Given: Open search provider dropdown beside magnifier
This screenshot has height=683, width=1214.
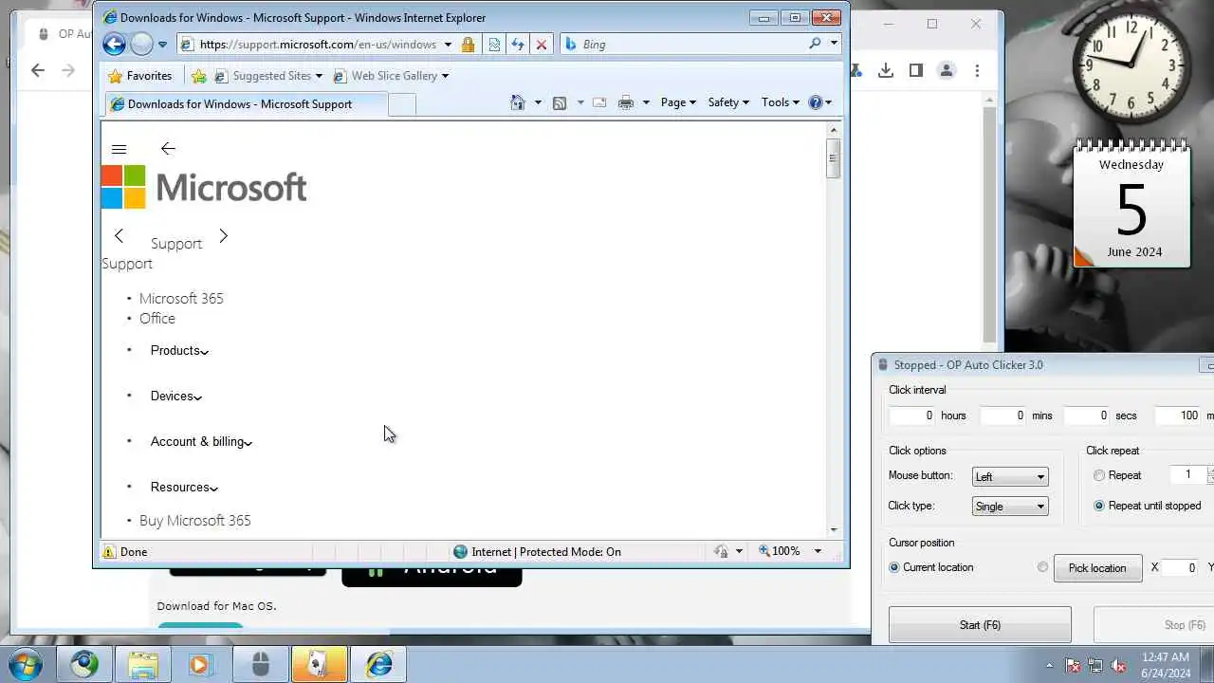Looking at the screenshot, I should pos(834,44).
